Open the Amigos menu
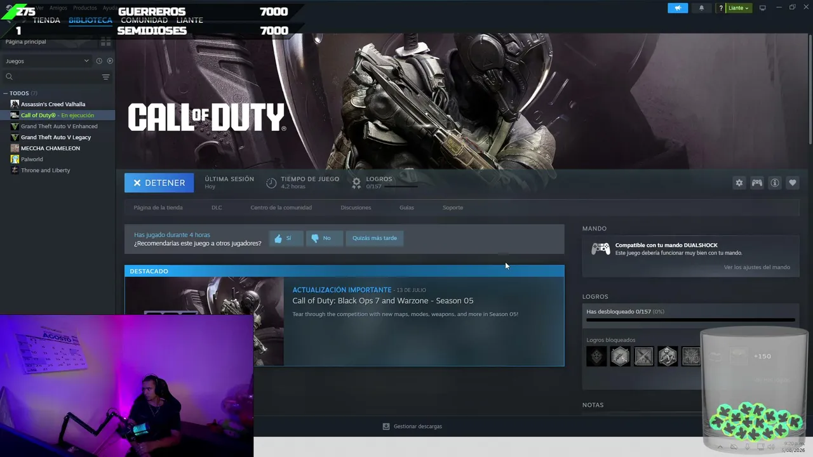Screen dimensions: 813x457 click(x=58, y=8)
